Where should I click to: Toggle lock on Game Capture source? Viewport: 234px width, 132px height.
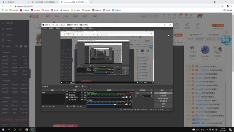coord(85,95)
